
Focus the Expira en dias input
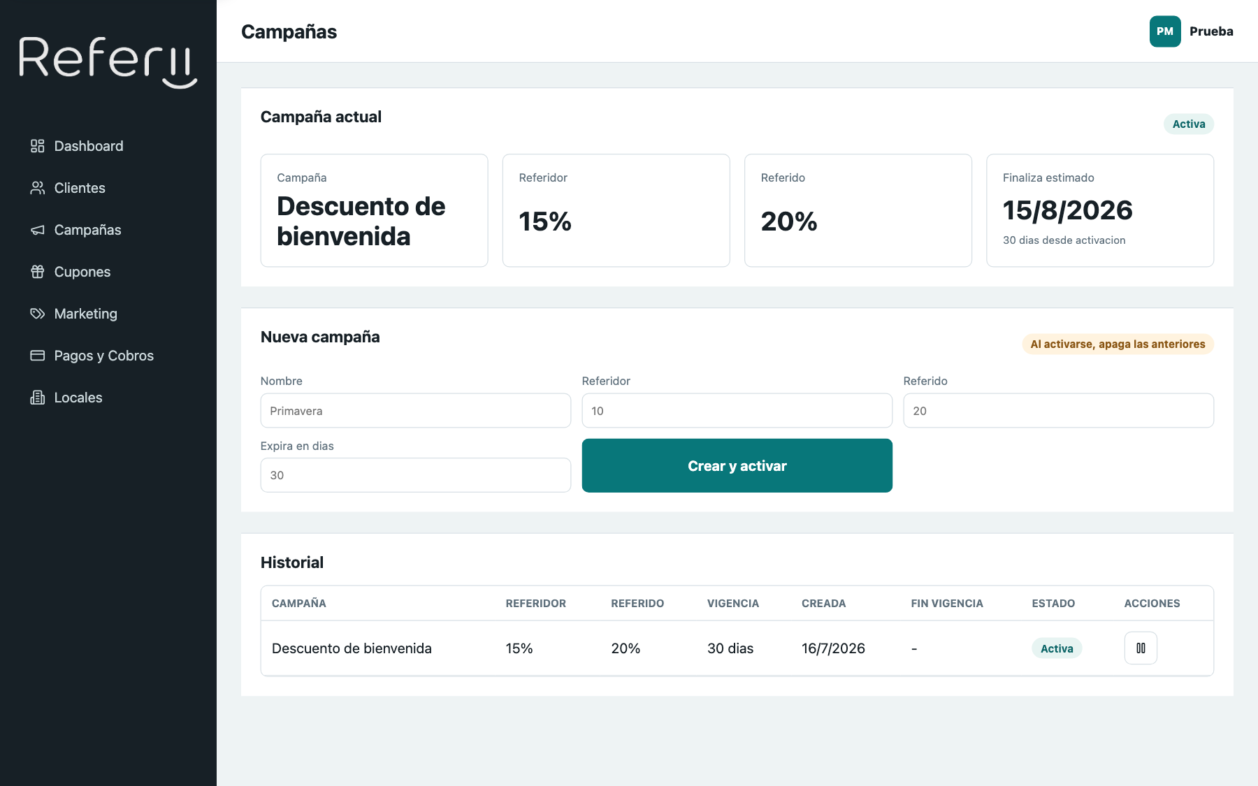416,475
